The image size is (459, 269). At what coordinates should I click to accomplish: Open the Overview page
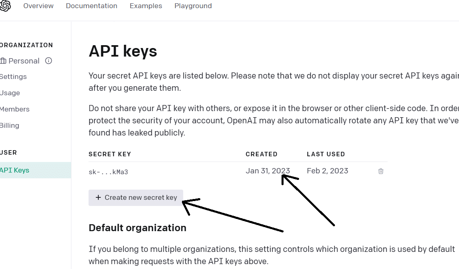(38, 6)
